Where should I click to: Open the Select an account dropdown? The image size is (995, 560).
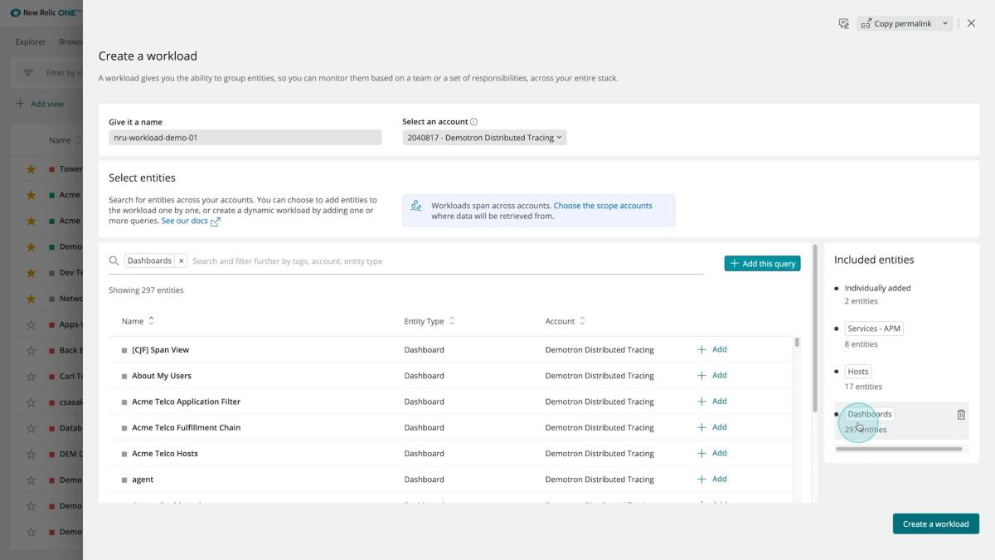(x=484, y=138)
